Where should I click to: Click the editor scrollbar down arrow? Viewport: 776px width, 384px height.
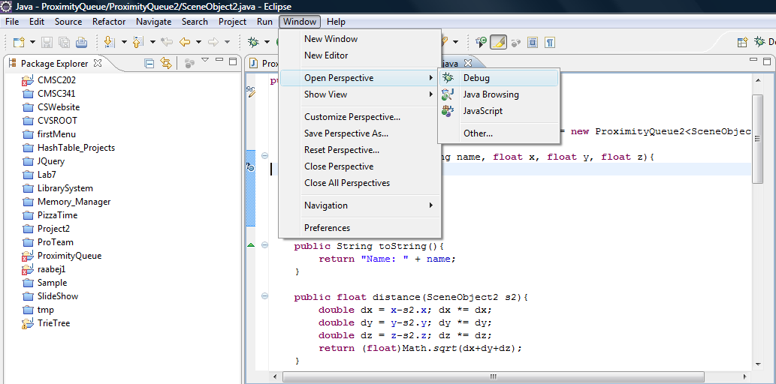(757, 364)
